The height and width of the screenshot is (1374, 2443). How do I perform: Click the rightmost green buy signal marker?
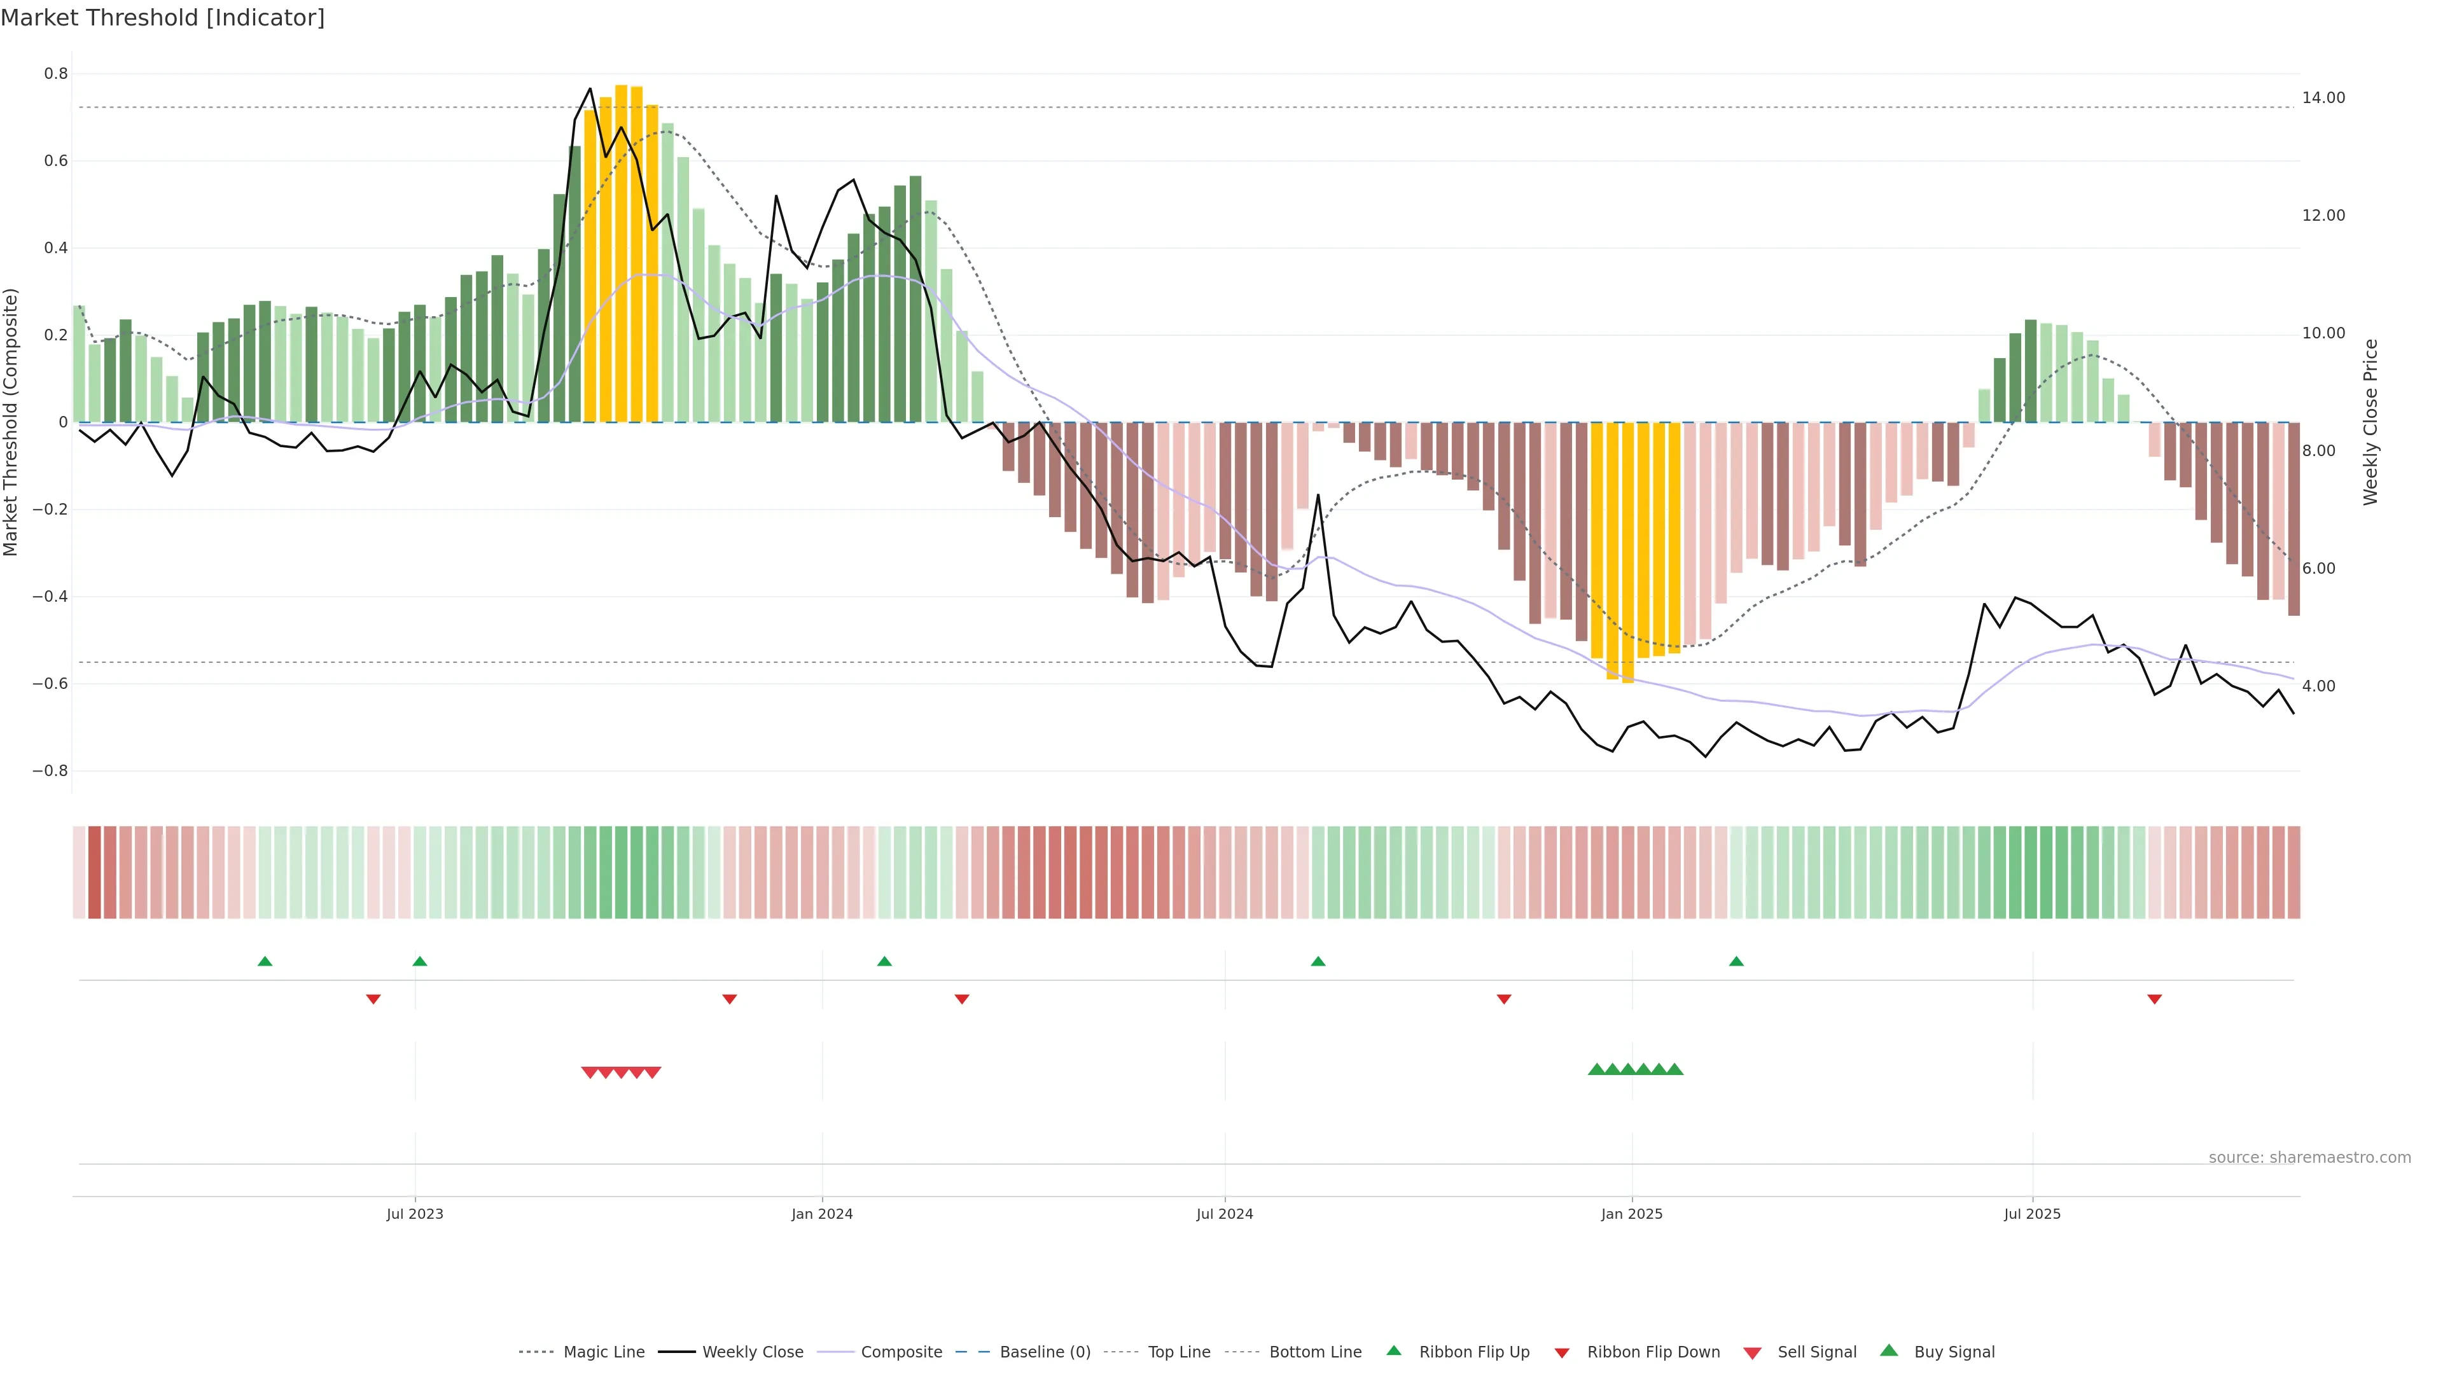coord(1675,1069)
